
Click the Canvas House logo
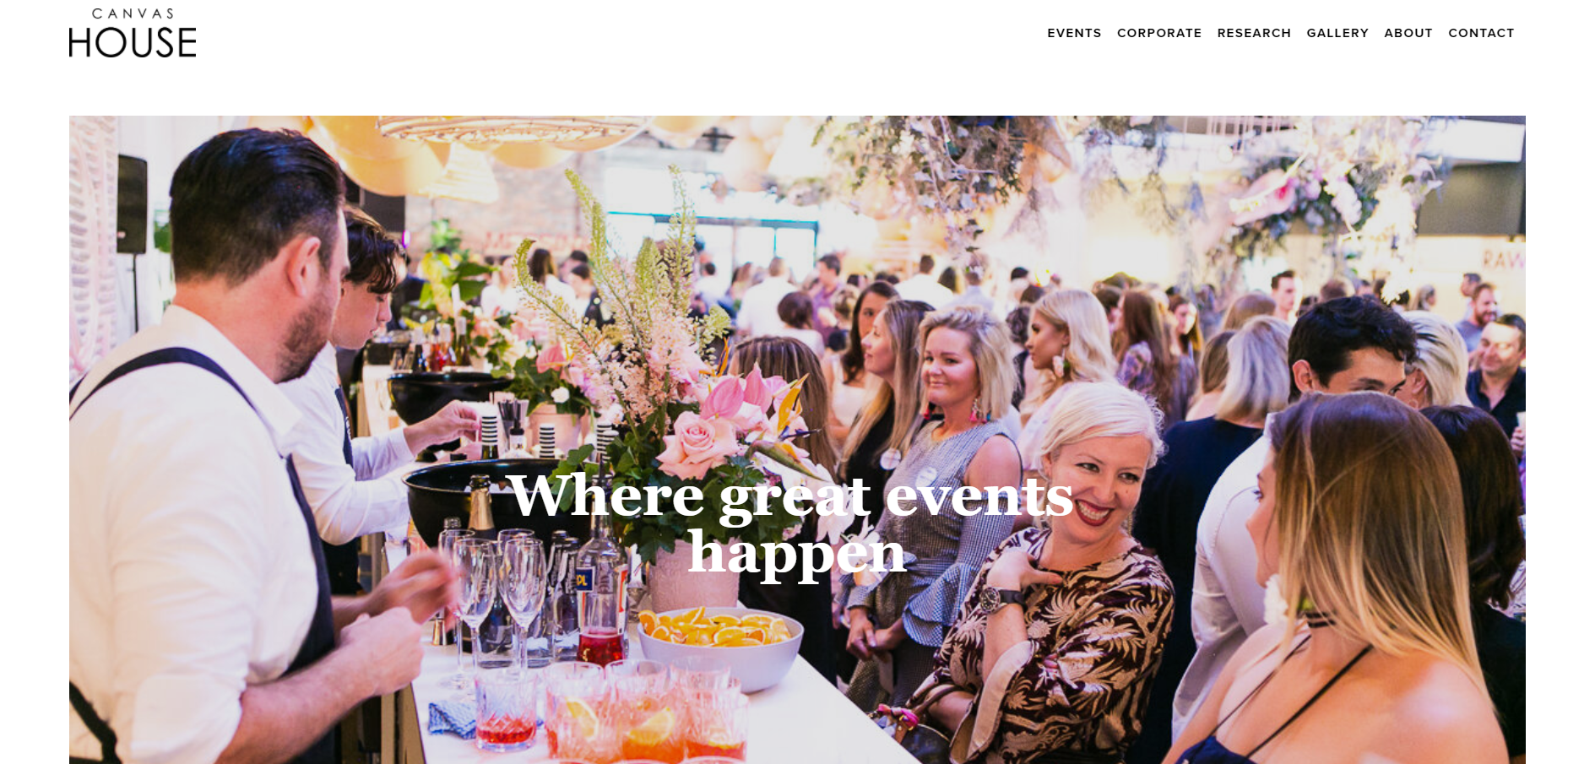[133, 33]
